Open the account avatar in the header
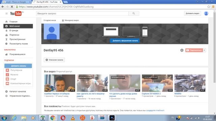The width and height of the screenshot is (216, 121). (x=206, y=13)
